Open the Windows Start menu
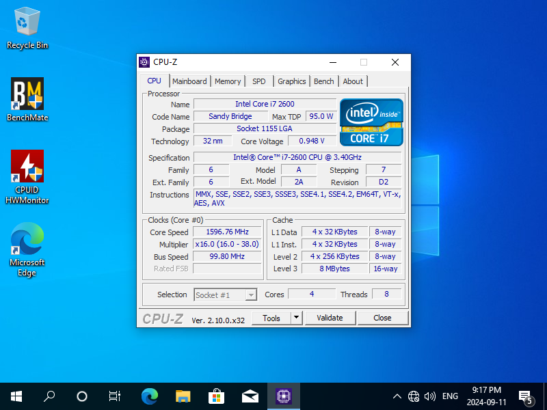Image resolution: width=547 pixels, height=410 pixels. [x=16, y=396]
